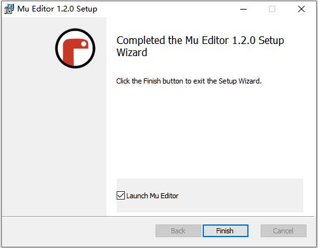Click the greyed-out Cancel button
This screenshot has width=318, height=248.
click(x=284, y=231)
